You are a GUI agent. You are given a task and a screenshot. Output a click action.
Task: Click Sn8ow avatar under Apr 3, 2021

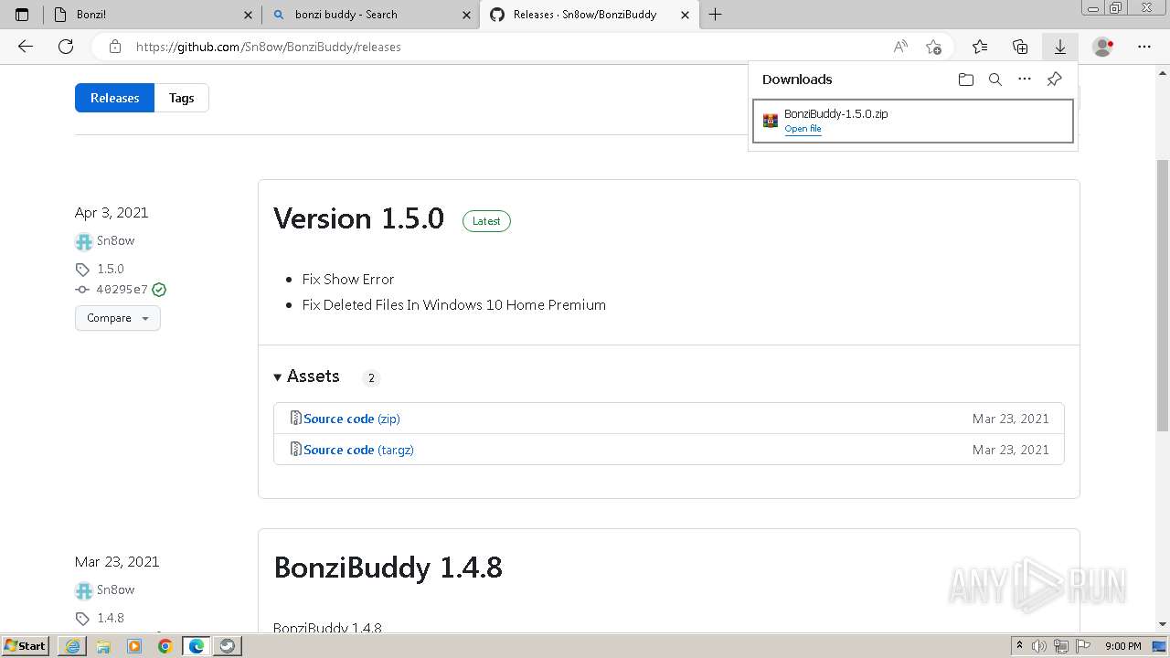click(84, 241)
